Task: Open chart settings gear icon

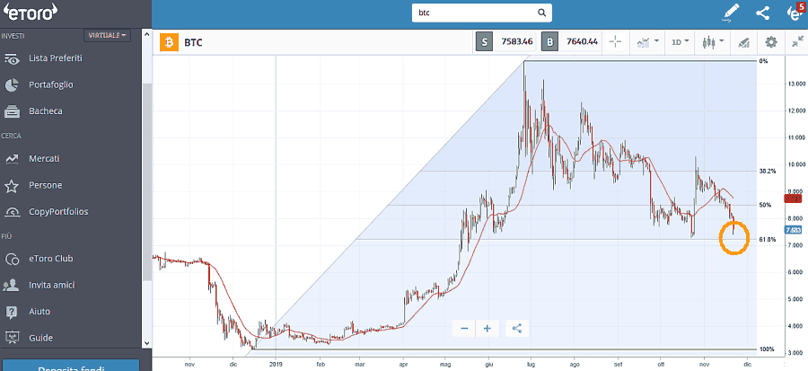Action: pos(770,42)
